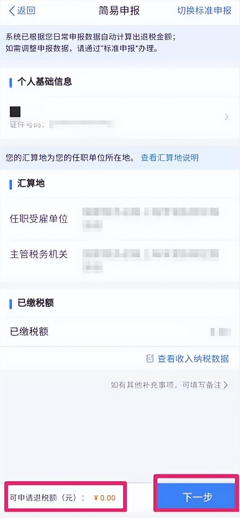The height and width of the screenshot is (518, 240).
Task: Click the blue bar icon next to 汇算地
Action: 10,184
